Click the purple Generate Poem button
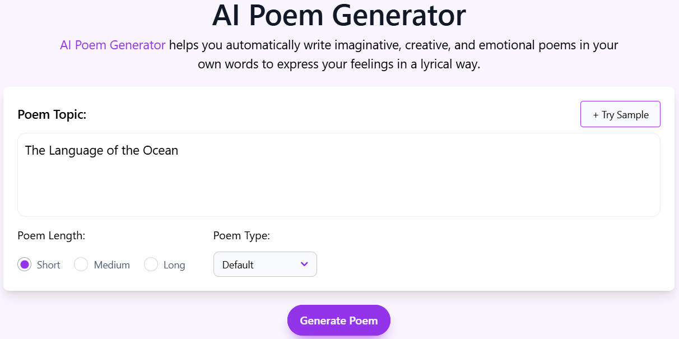 tap(338, 320)
